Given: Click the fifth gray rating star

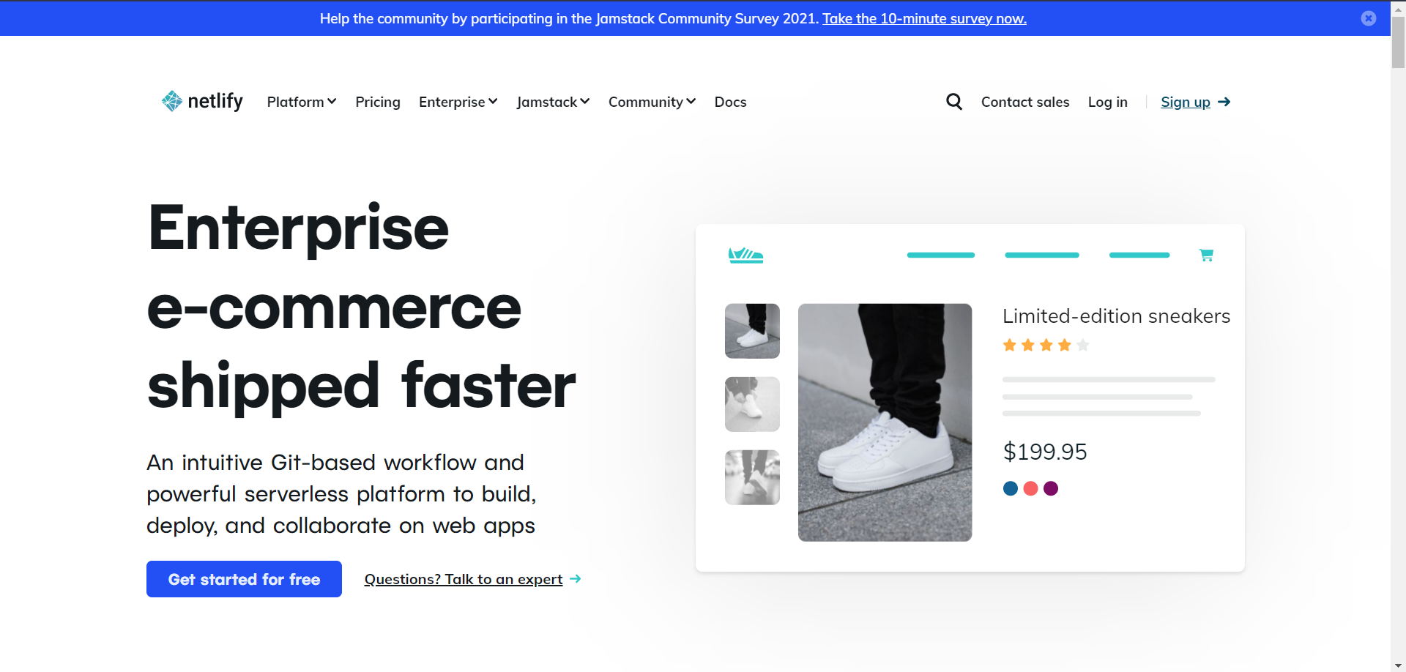Looking at the screenshot, I should 1083,345.
